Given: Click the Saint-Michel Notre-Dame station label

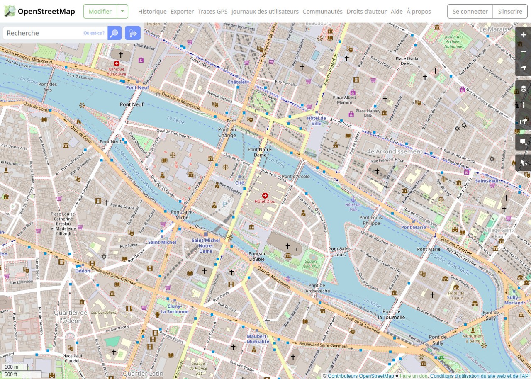Looking at the screenshot, I should 206,245.
